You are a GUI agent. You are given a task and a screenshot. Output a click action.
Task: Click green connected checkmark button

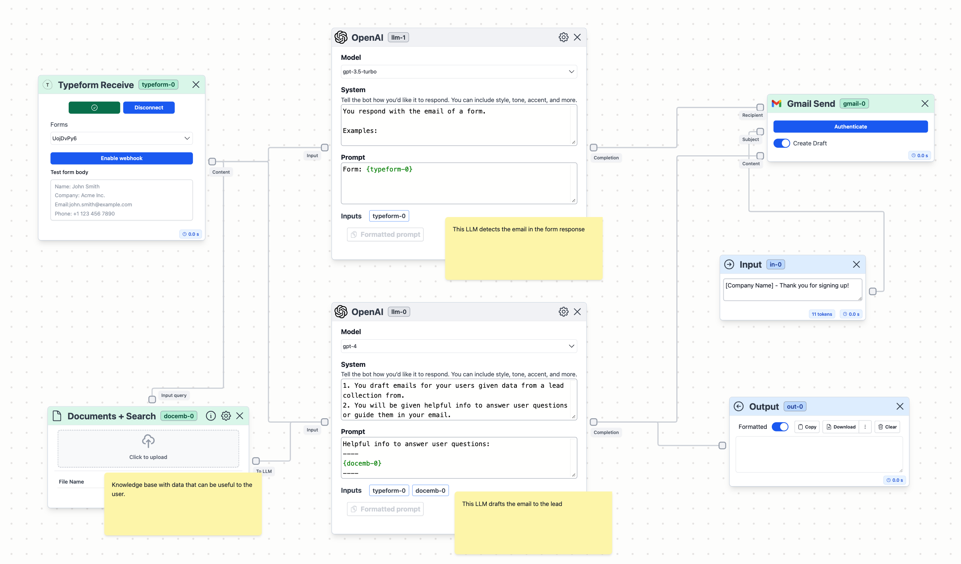pyautogui.click(x=94, y=108)
